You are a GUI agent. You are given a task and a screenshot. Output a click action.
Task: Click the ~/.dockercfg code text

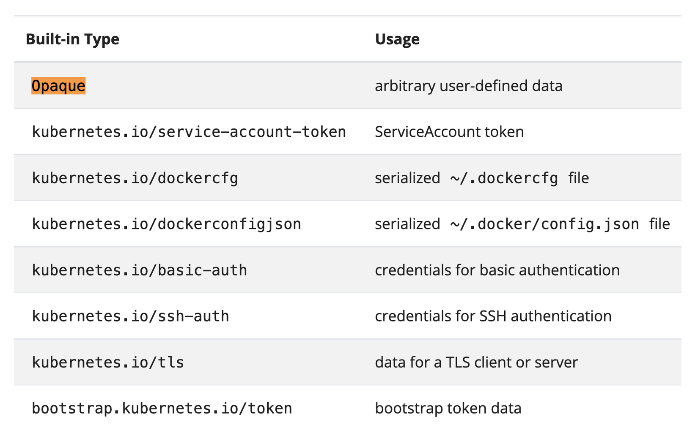pyautogui.click(x=504, y=178)
